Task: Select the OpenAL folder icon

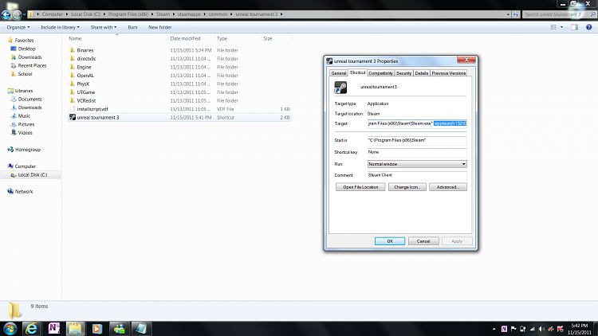Action: [72, 75]
